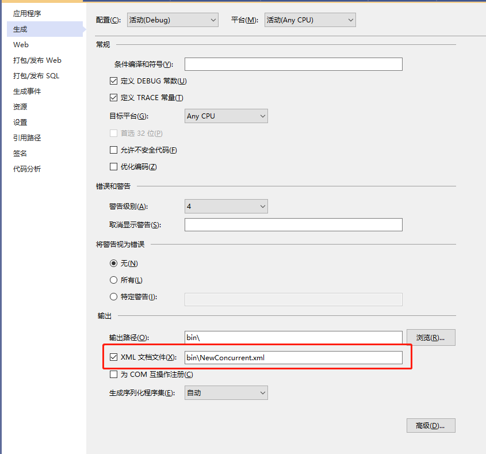The image size is (486, 454).
Task: Uncheck 定义 TRACE 常量 checkbox
Action: tap(114, 98)
